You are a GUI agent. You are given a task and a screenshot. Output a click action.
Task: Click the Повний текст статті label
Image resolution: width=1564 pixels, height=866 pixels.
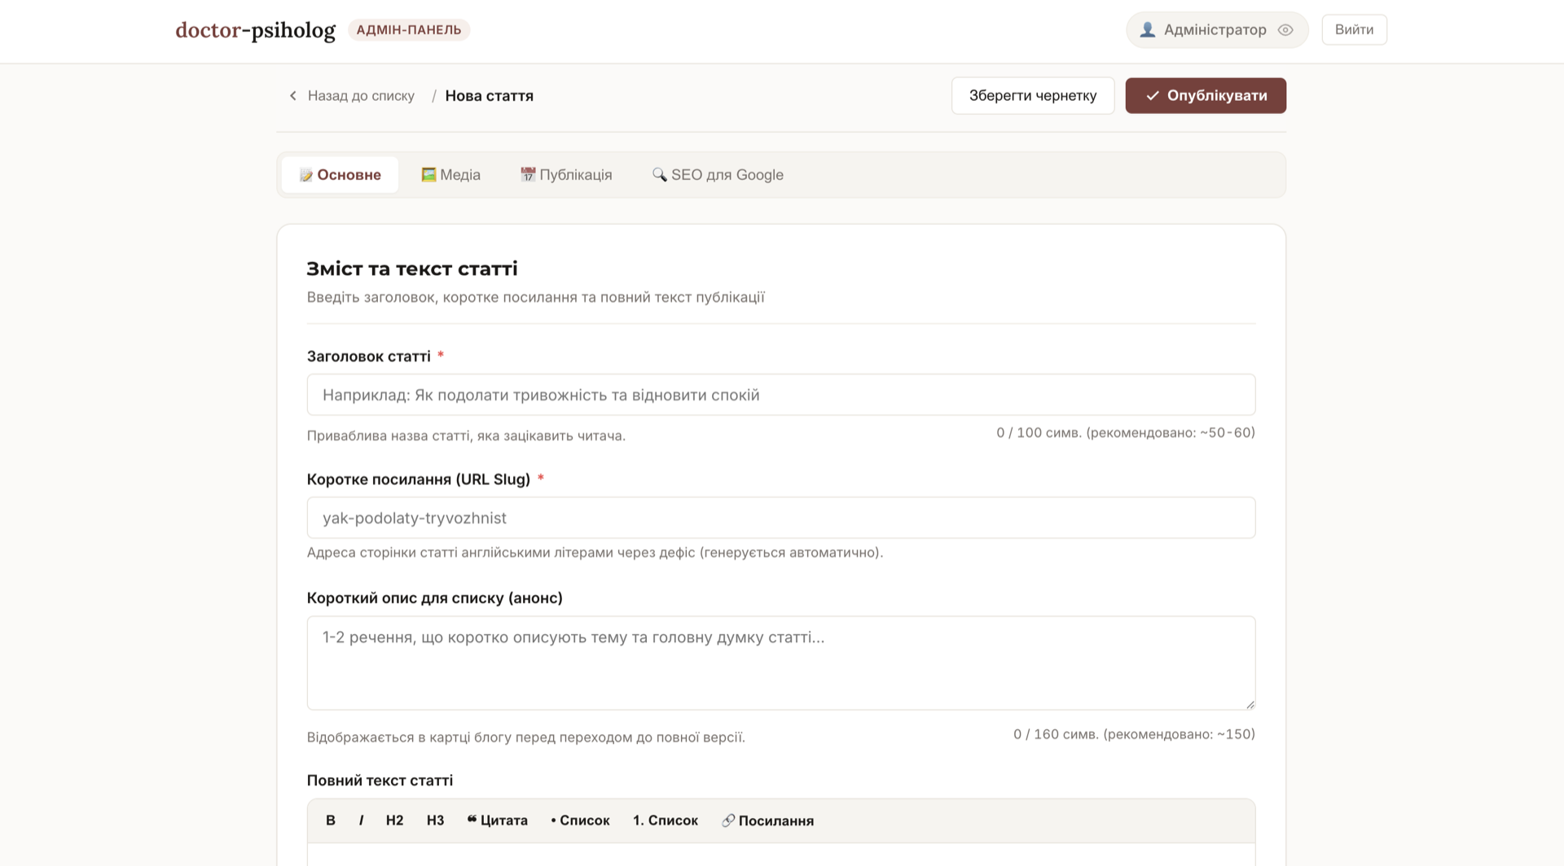click(380, 781)
